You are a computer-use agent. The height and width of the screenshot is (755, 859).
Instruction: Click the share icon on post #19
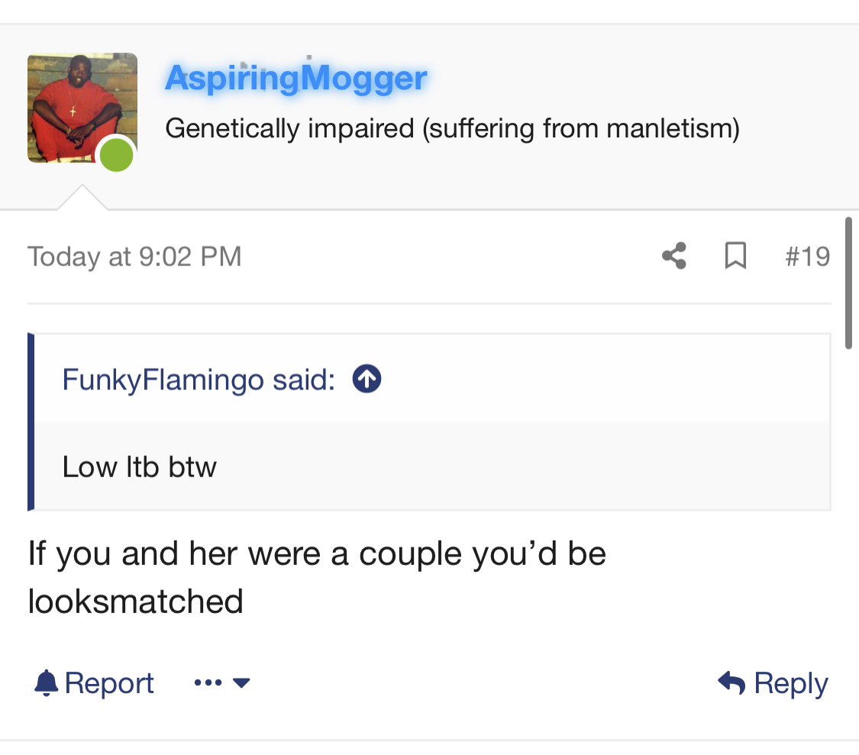[x=673, y=256]
